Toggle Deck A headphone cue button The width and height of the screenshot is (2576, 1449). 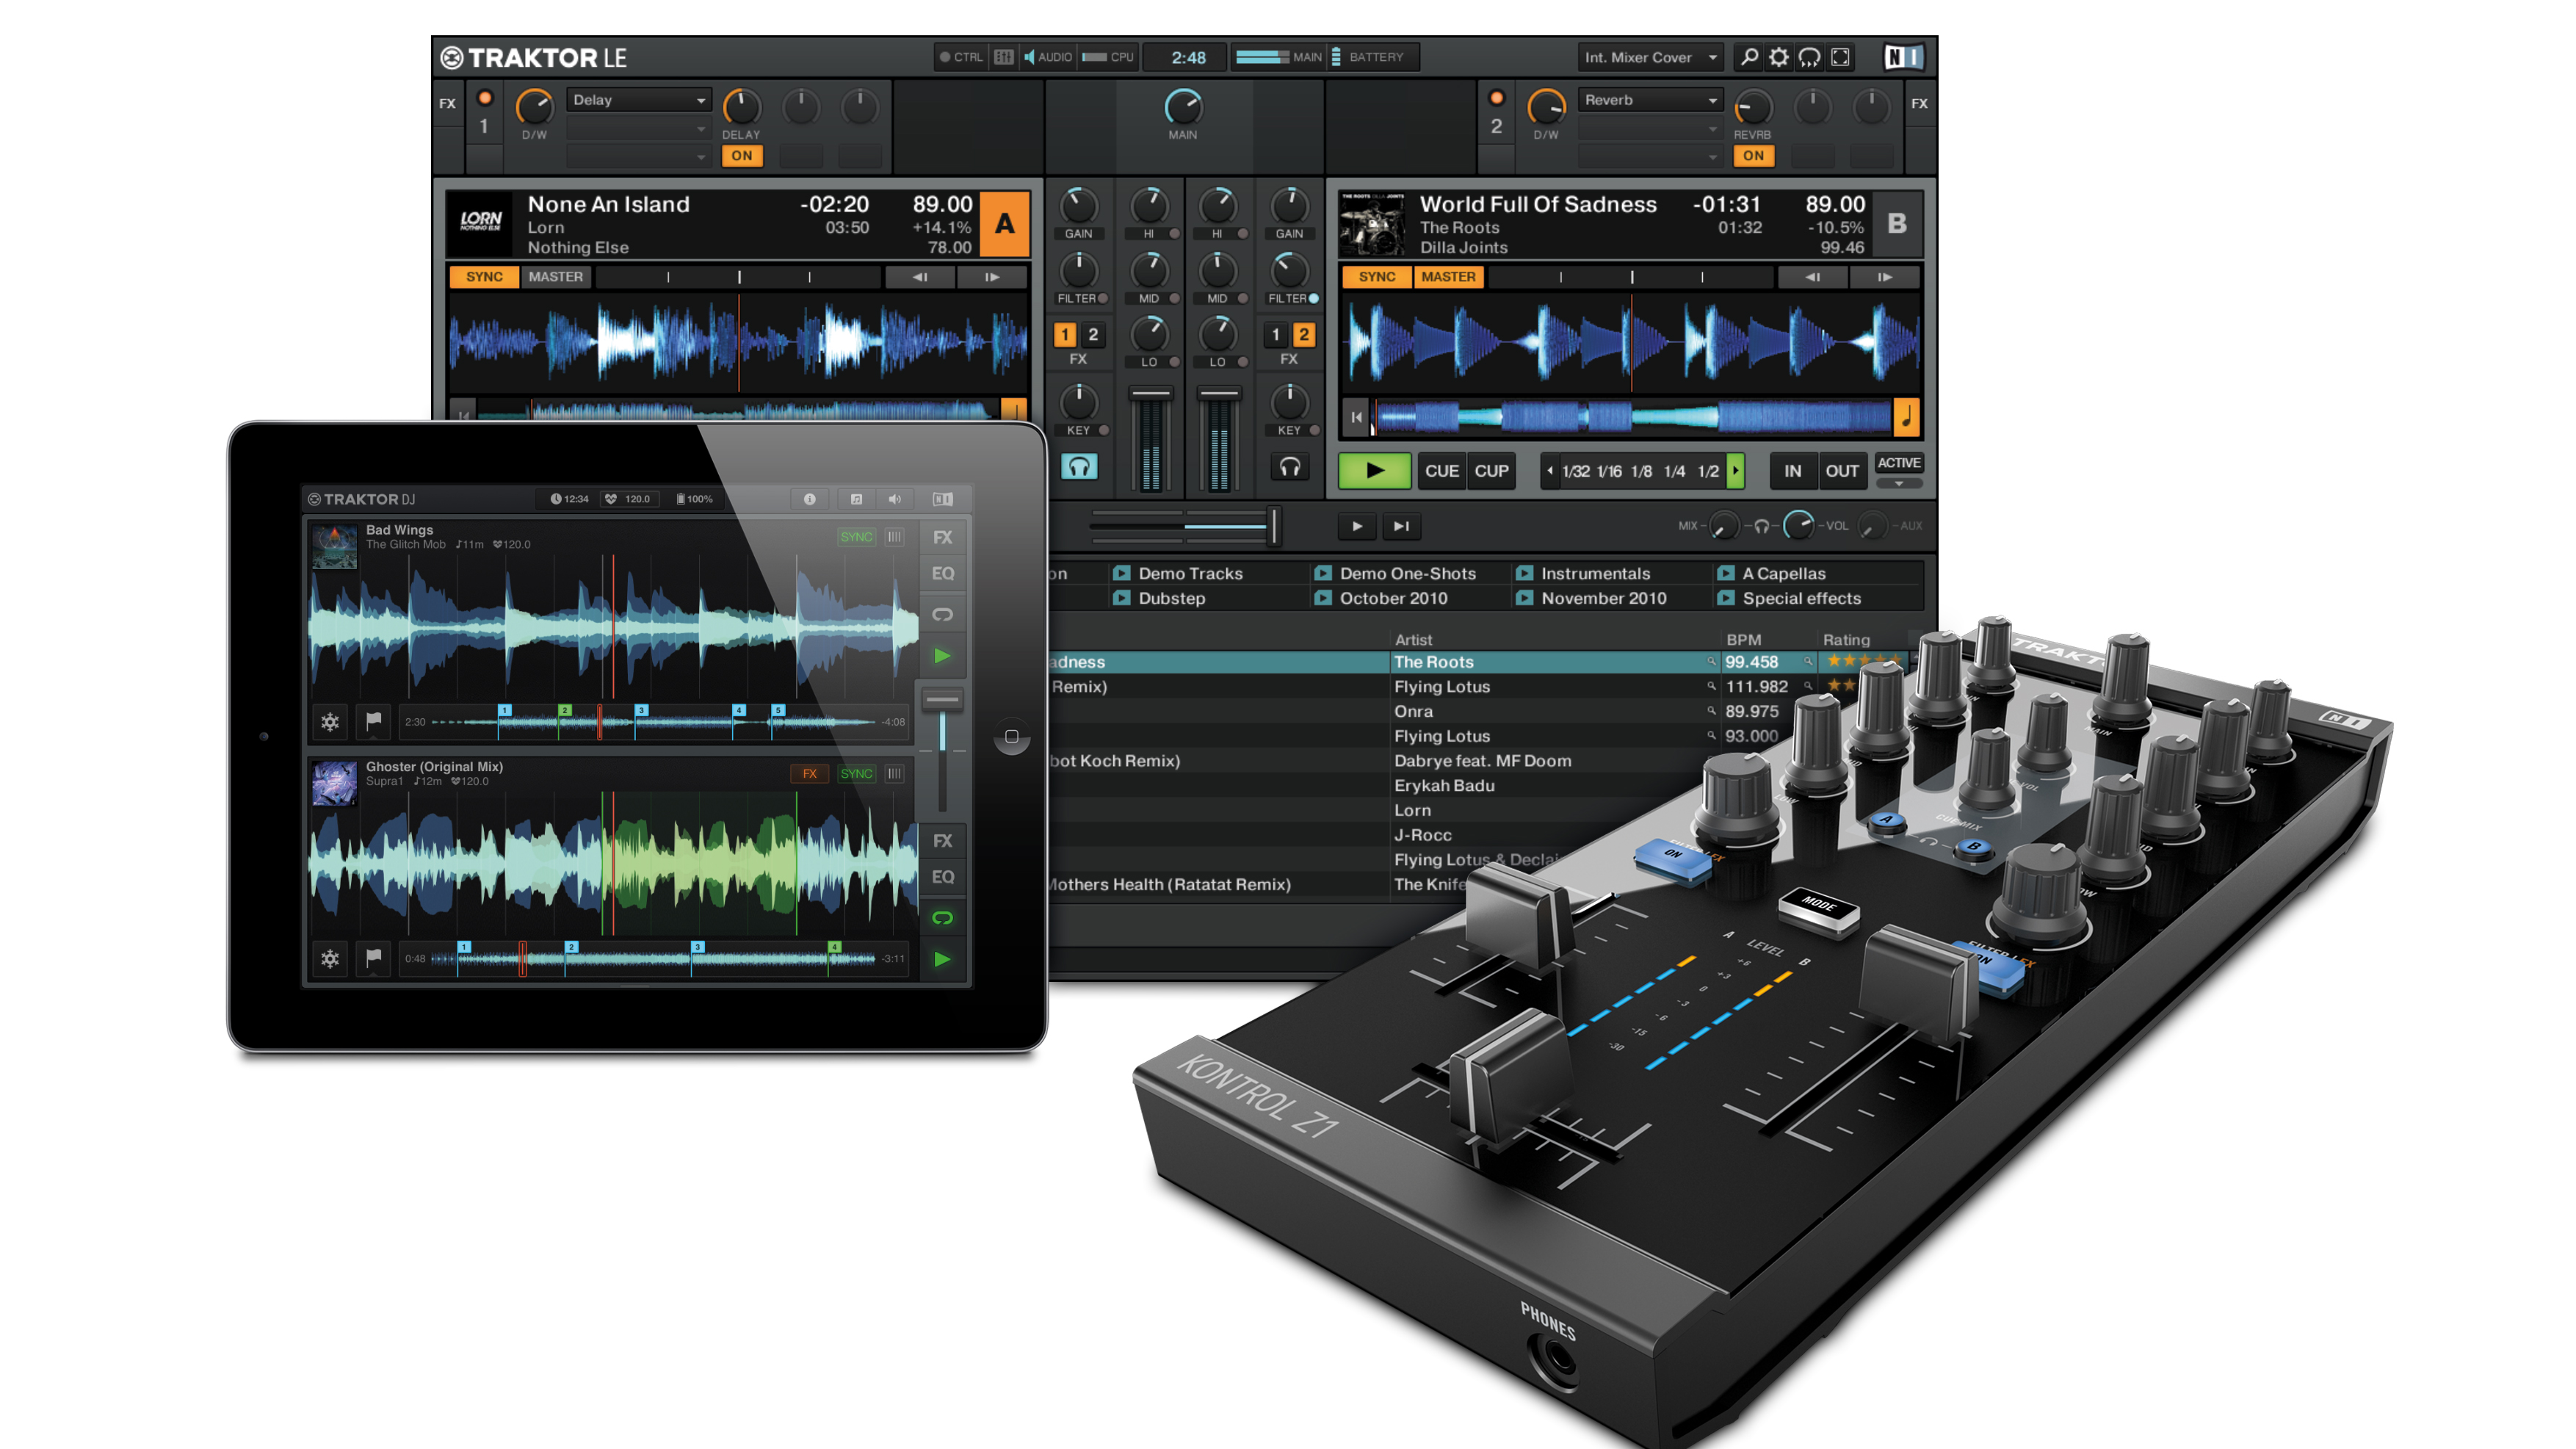1079,467
